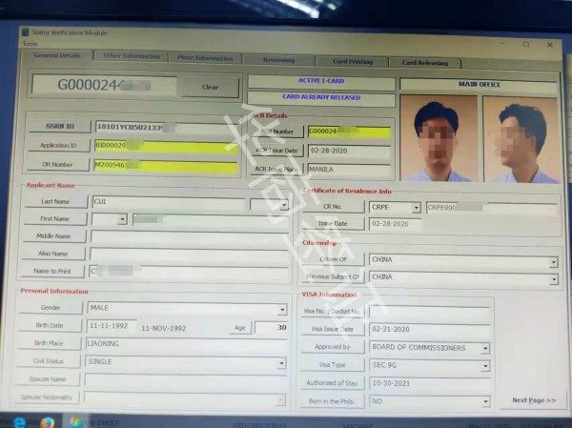Screen dimensions: 572x428
Task: Expand the Visa Type dropdown
Action: pos(485,365)
